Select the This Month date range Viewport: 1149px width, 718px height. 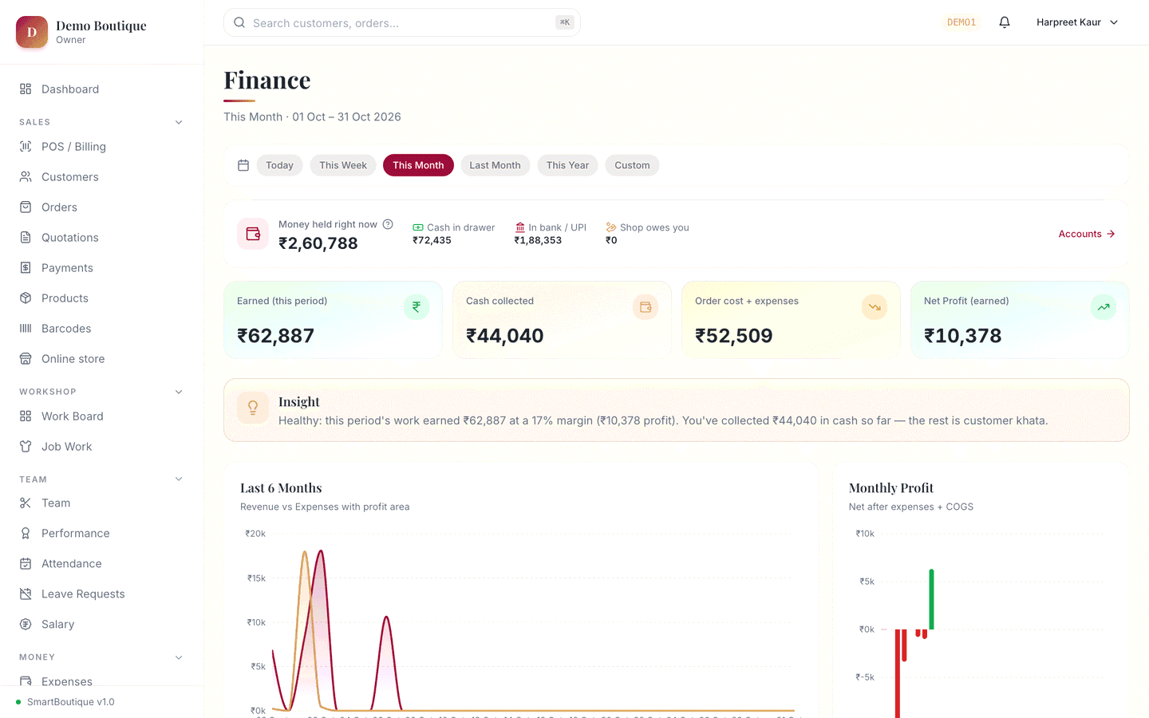[418, 165]
